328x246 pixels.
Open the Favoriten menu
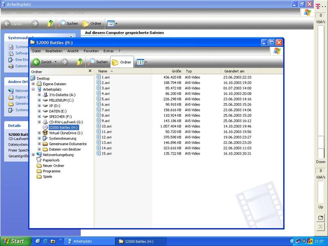point(91,51)
